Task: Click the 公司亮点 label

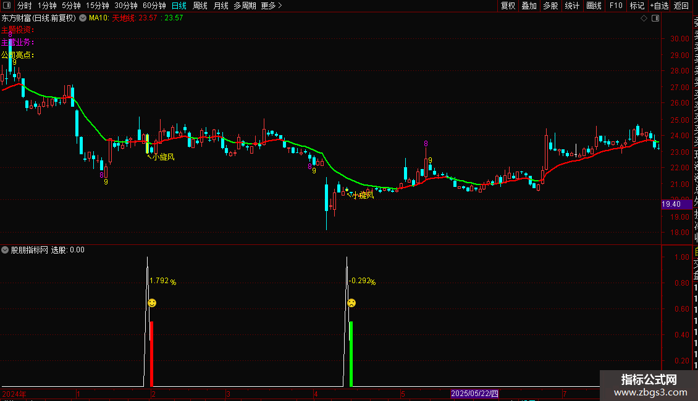Action: 17,55
